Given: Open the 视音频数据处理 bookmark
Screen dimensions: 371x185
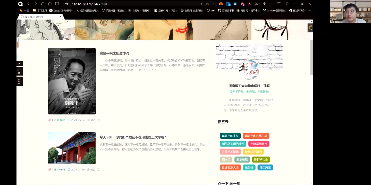Looking at the screenshot, I should [x=87, y=11].
